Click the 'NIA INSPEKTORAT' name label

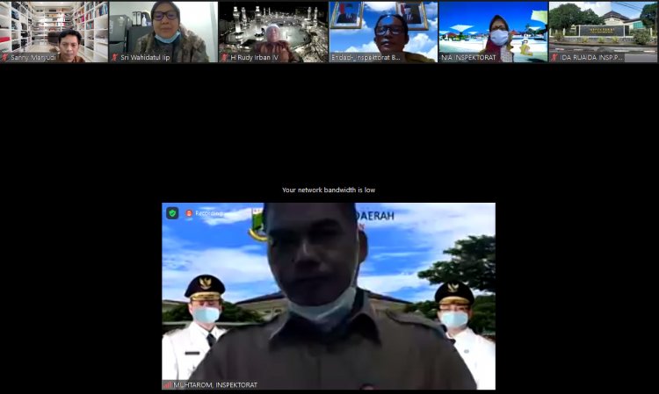point(468,58)
